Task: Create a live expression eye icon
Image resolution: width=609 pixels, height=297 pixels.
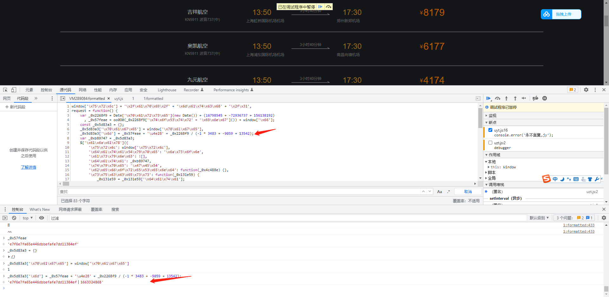Action: pyautogui.click(x=42, y=218)
